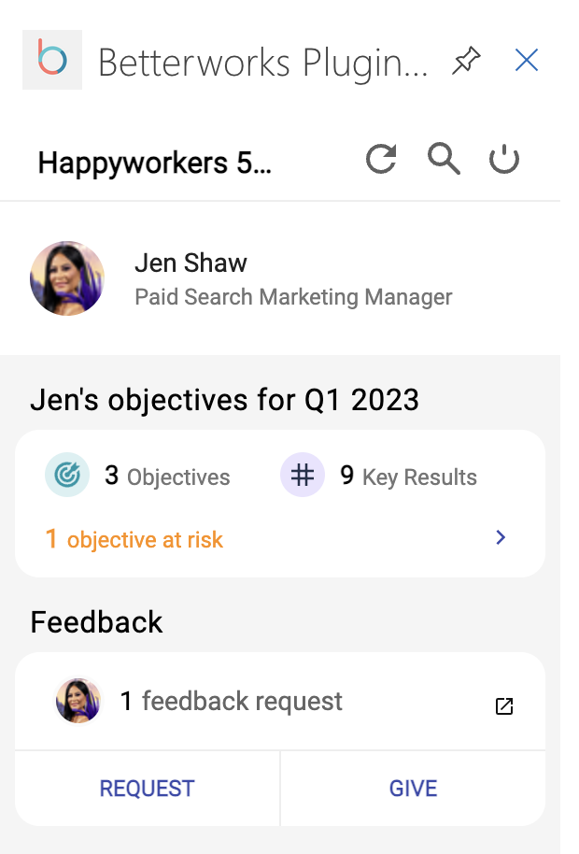Viewport: 579px width, 854px height.
Task: Open the 1 objective at risk link
Action: [134, 539]
